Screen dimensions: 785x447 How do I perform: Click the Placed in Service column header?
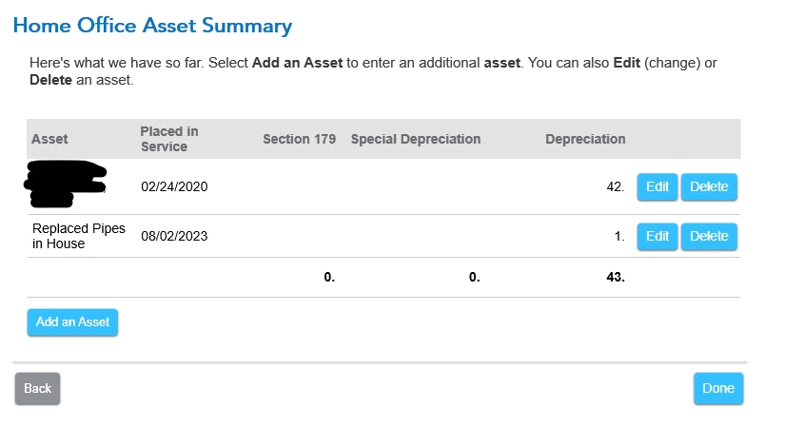coord(169,139)
